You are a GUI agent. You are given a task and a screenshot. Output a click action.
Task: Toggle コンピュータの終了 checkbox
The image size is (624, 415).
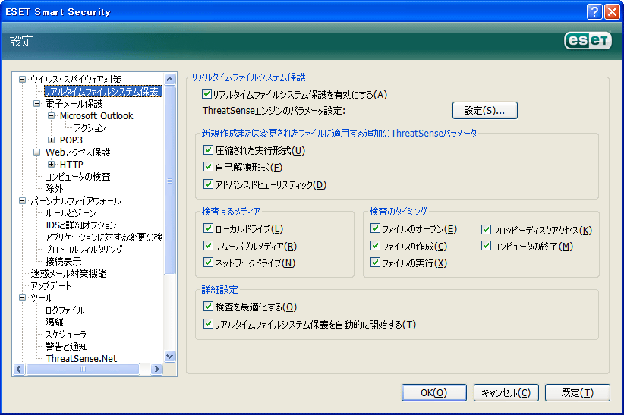point(486,246)
